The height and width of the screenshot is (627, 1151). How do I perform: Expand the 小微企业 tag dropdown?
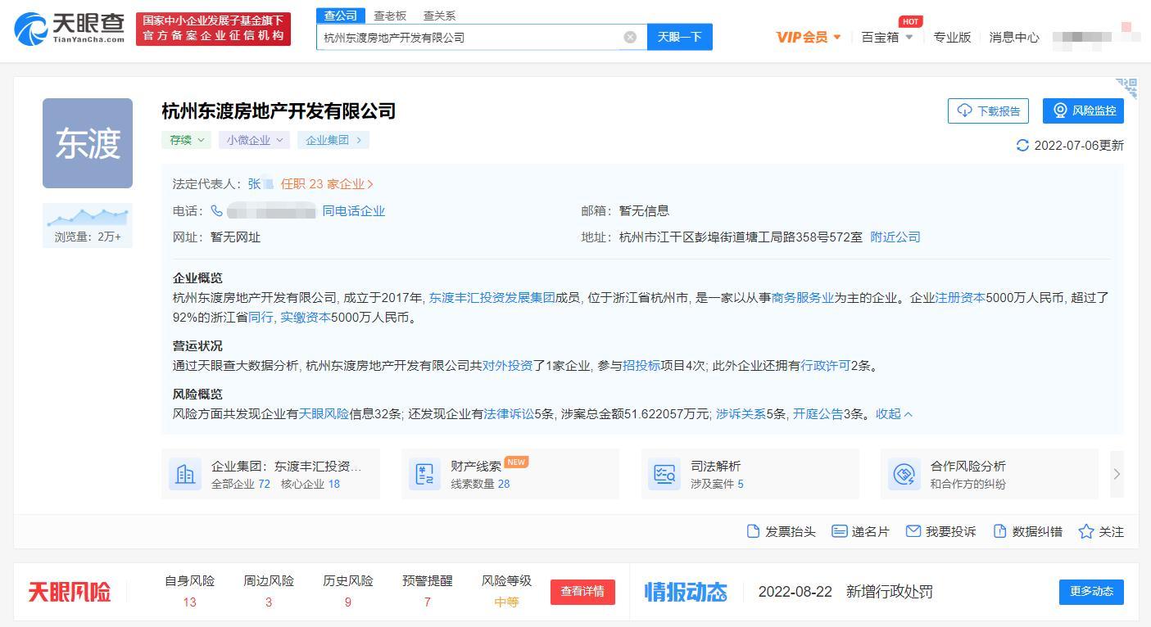254,140
